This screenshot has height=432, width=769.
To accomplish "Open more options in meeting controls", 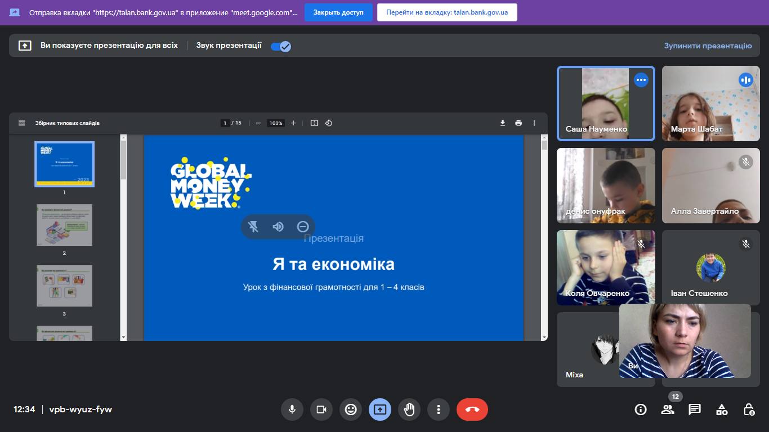I will 439,409.
